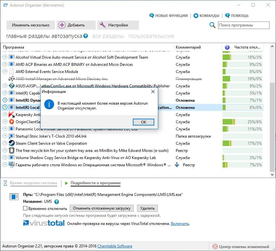The image size is (276, 251).
Task: Click OK in the Информация dialog
Action: coord(143,122)
